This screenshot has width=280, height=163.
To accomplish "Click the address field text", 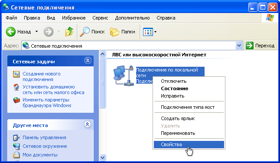I will [x=56, y=46].
